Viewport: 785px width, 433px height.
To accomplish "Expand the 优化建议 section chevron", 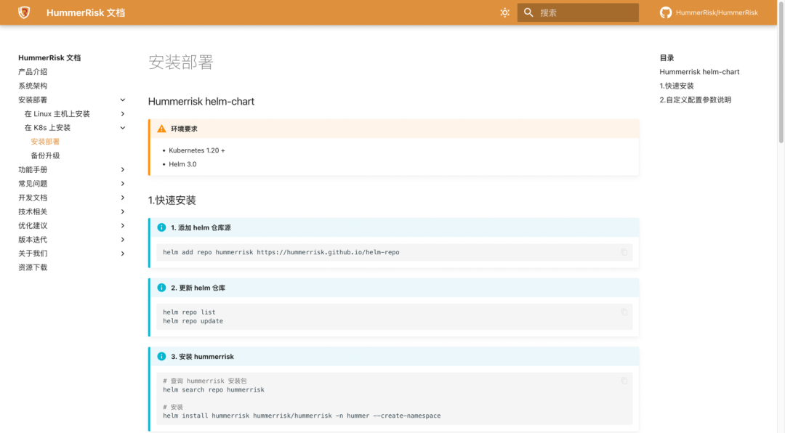I will 123,226.
